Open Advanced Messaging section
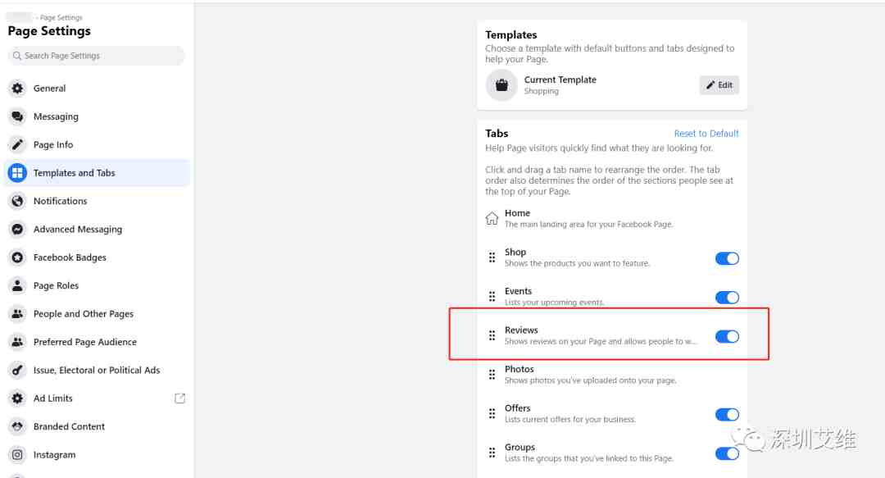Screen dimensions: 885x478 (97, 230)
